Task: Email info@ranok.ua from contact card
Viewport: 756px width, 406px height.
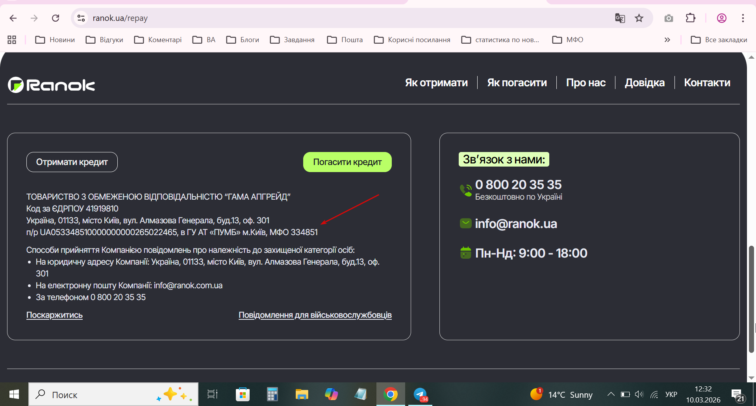Action: (516, 224)
